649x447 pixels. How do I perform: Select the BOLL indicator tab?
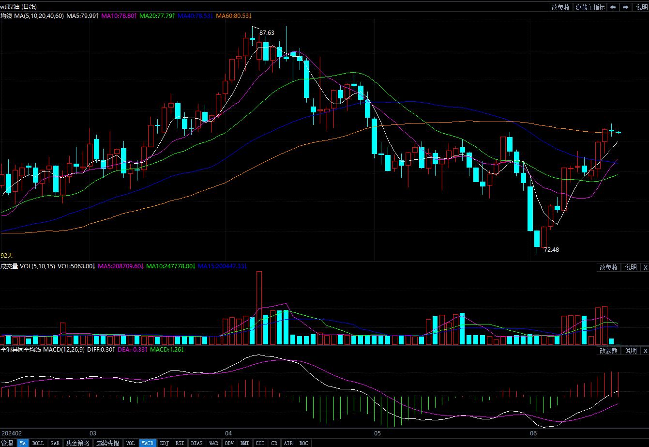(38, 443)
